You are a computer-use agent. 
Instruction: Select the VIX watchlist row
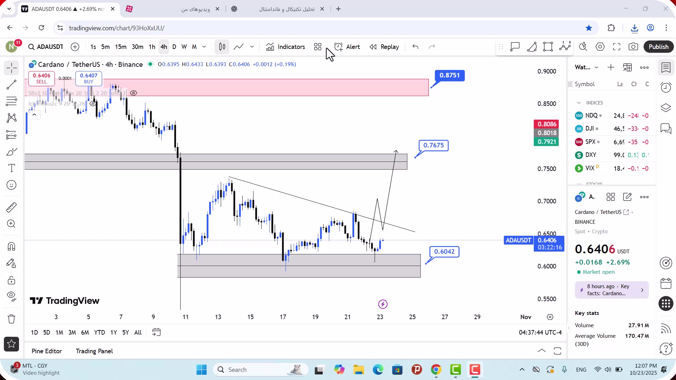(612, 168)
